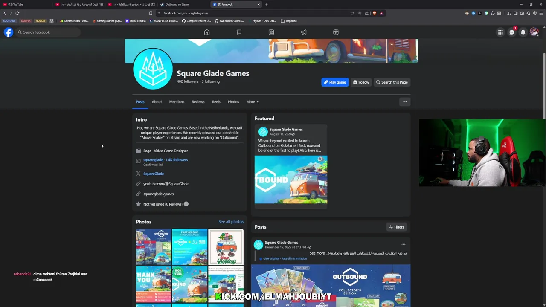546x307 pixels.
Task: Open the page three-dot options button
Action: 405,102
